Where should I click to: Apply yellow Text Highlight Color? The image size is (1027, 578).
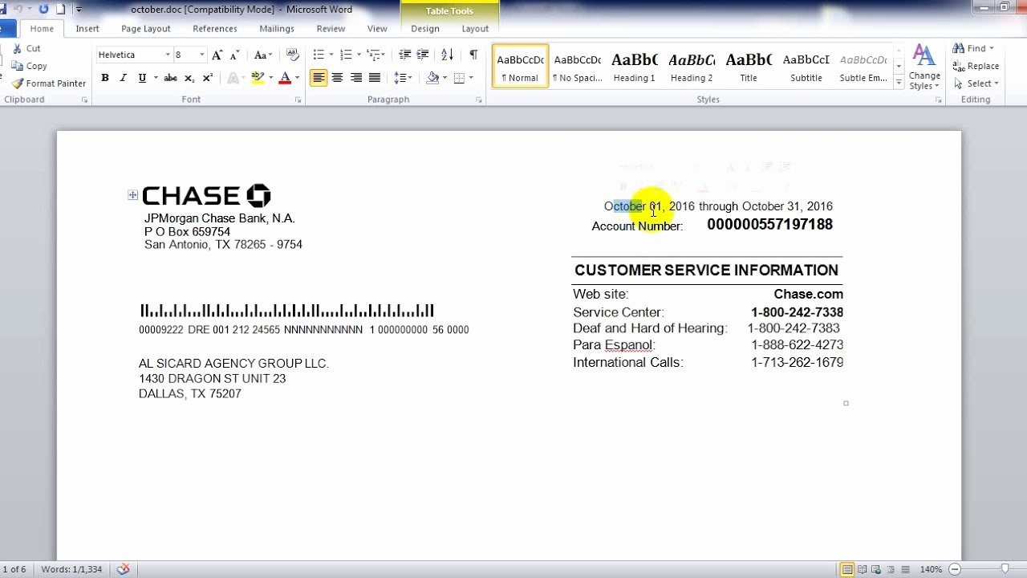[257, 78]
